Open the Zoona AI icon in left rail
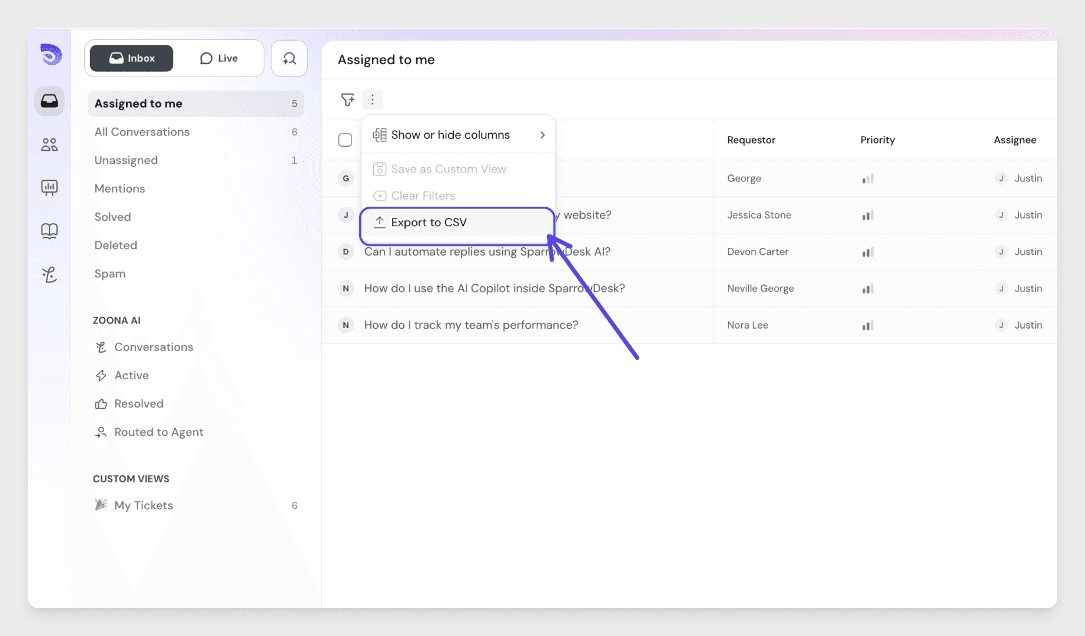Image resolution: width=1085 pixels, height=636 pixels. pos(49,274)
